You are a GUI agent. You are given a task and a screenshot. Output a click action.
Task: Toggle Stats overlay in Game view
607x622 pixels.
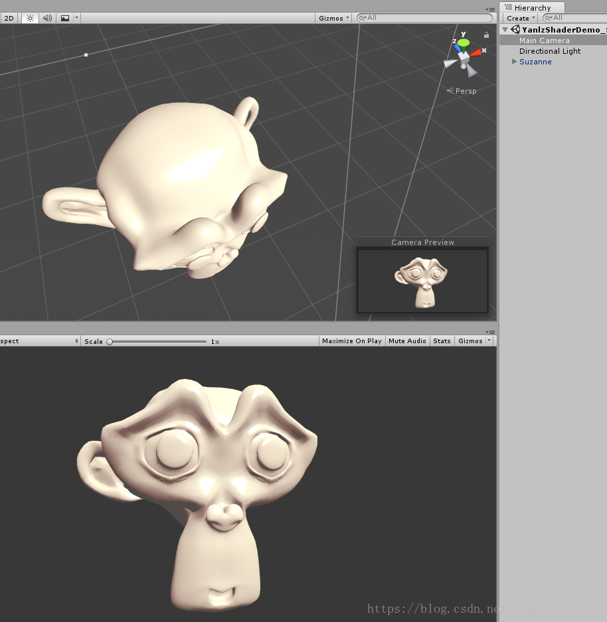click(442, 341)
